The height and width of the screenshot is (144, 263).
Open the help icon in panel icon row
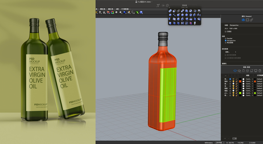click(x=260, y=71)
